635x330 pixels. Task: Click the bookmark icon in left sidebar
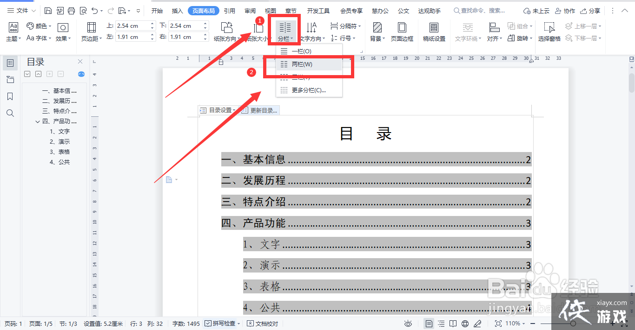click(x=10, y=96)
